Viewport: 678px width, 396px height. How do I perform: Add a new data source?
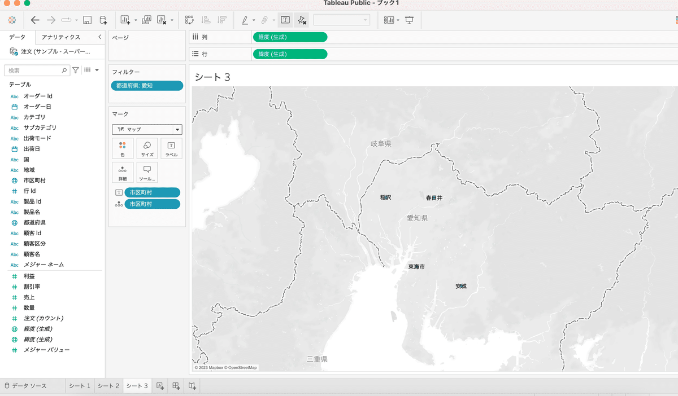click(x=103, y=20)
